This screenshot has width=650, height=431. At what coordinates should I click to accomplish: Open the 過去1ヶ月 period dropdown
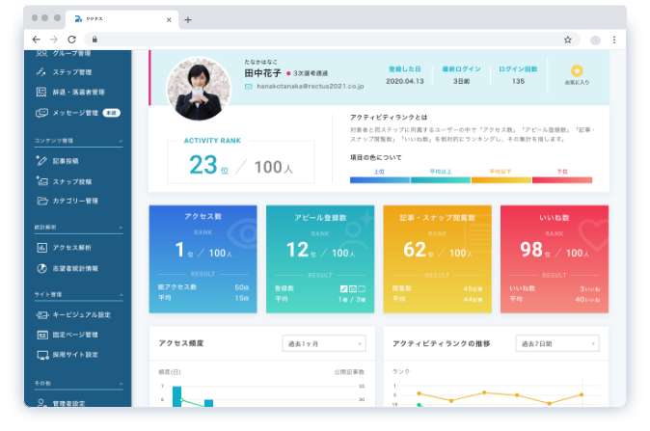(x=323, y=343)
